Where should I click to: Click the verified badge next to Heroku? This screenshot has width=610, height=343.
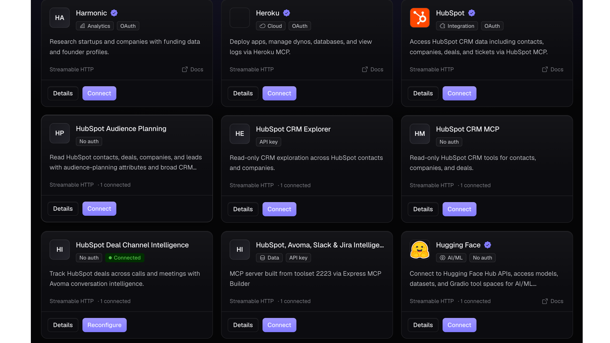point(287,13)
